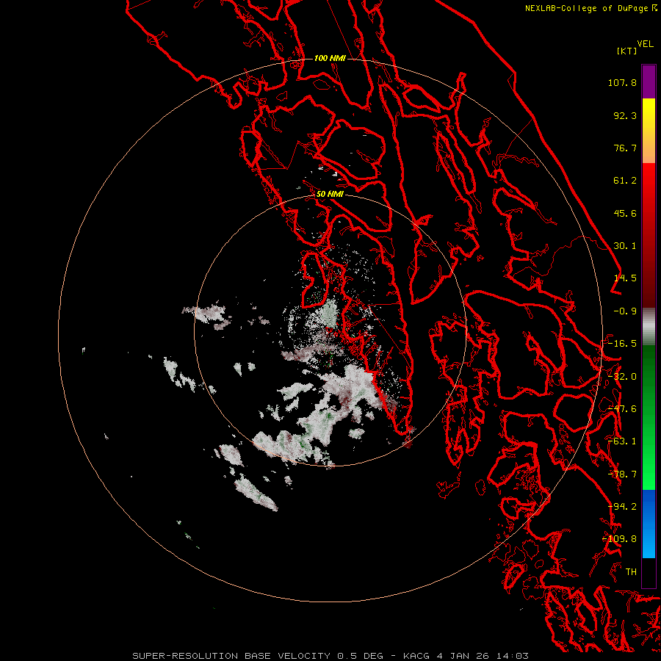The height and width of the screenshot is (661, 661).
Task: Click the 92.3 velocity scale value
Action: [x=625, y=115]
